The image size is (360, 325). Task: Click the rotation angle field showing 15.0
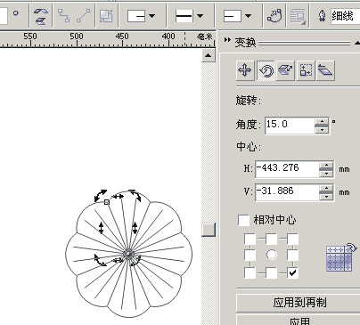coord(290,125)
